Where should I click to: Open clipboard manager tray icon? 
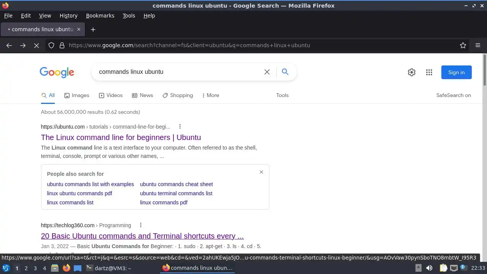443,268
